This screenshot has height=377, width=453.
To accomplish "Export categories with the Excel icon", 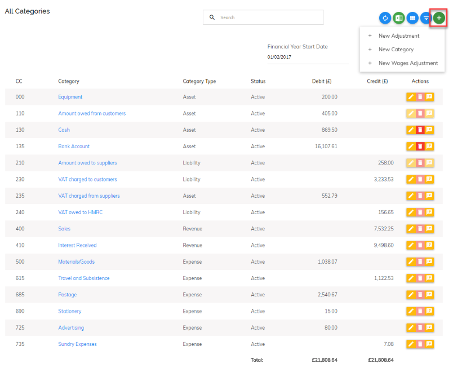I will [x=399, y=18].
